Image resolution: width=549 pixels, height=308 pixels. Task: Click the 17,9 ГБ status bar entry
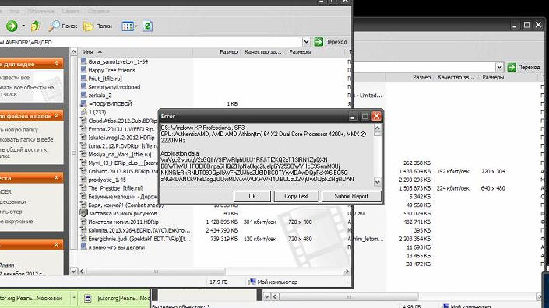point(219,282)
